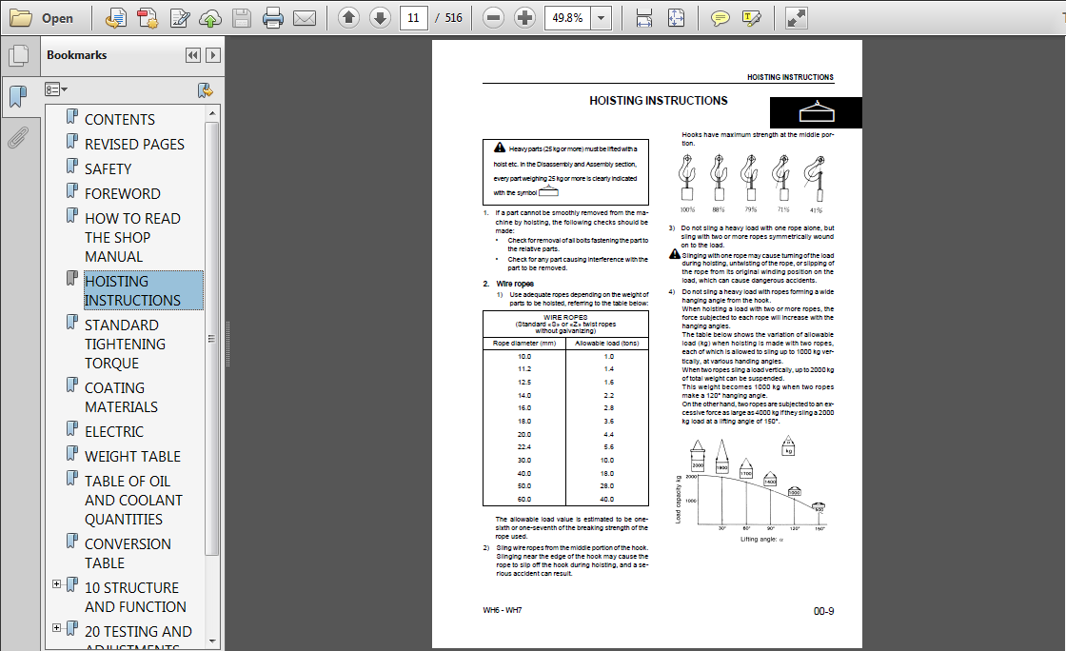Open the REVISED PAGES bookmark
The height and width of the screenshot is (651, 1066).
tap(134, 144)
